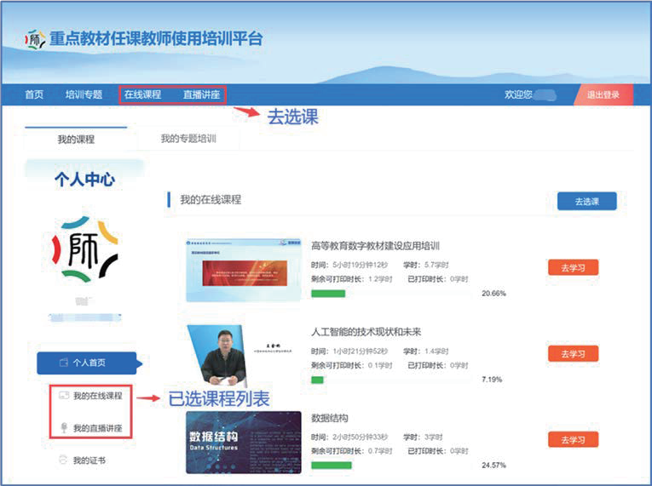
Task: Click 去学习 for the 数据结构 course
Action: [x=573, y=439]
